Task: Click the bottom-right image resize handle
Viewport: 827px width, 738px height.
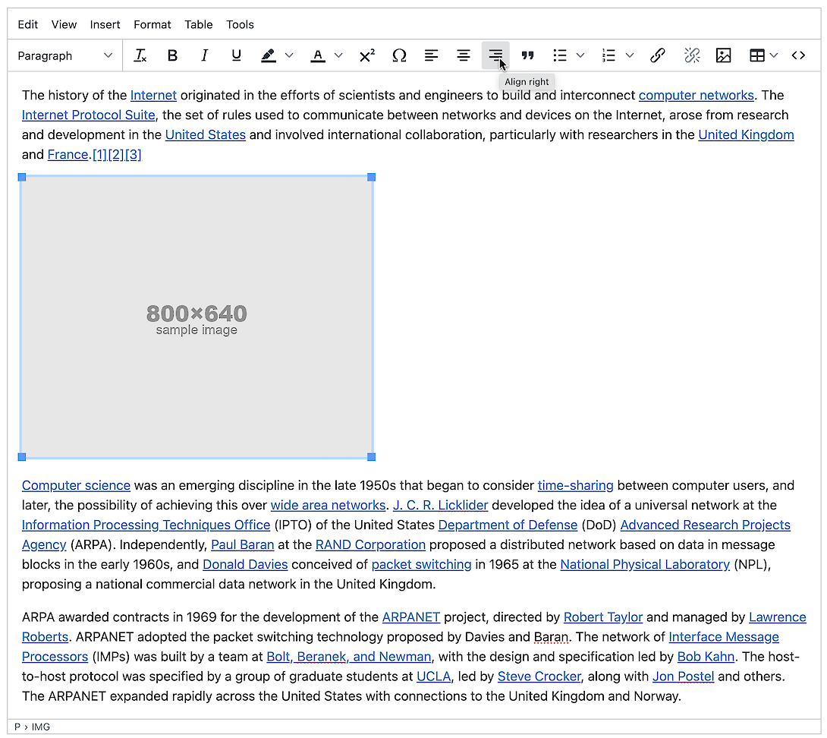Action: 371,457
